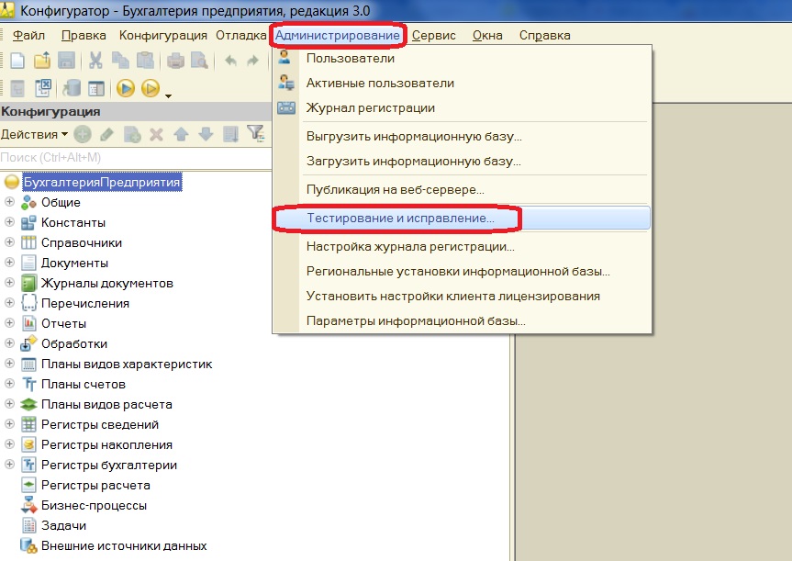Viewport: 792px width, 561px height.
Task: Click the Print printer icon
Action: [x=175, y=61]
